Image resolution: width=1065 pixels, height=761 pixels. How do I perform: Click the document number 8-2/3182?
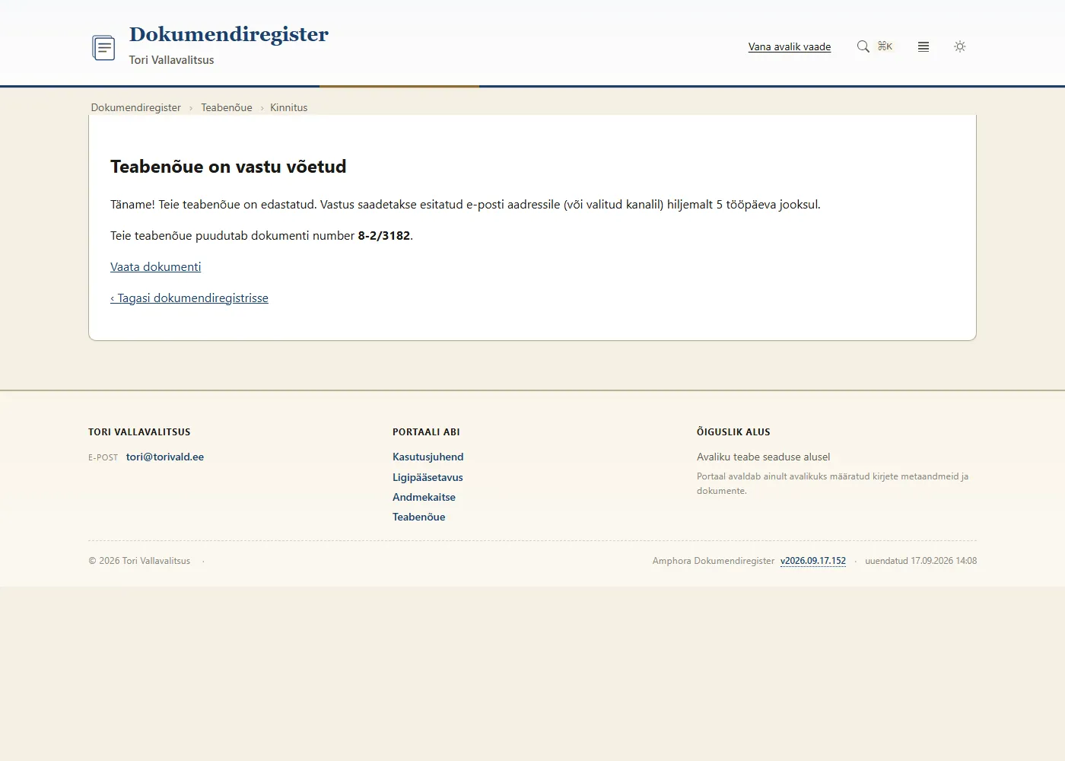pyautogui.click(x=384, y=235)
